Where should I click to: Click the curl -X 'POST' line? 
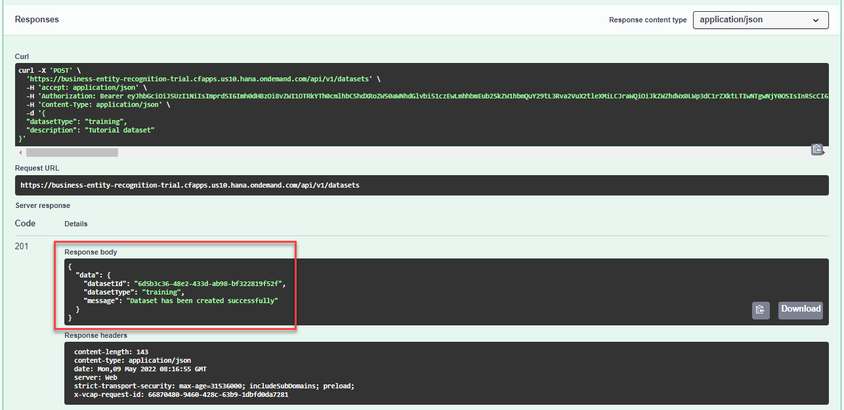pos(49,70)
